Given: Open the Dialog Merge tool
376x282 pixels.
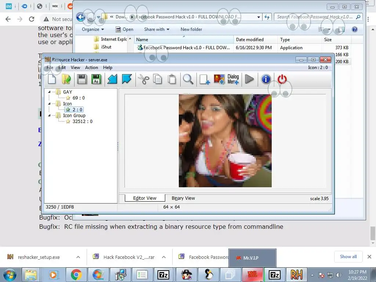Looking at the screenshot, I should click(233, 79).
